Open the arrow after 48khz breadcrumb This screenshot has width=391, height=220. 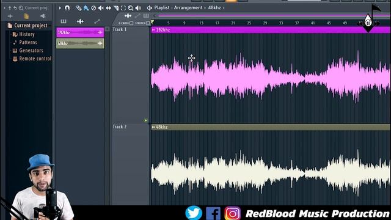coord(224,8)
